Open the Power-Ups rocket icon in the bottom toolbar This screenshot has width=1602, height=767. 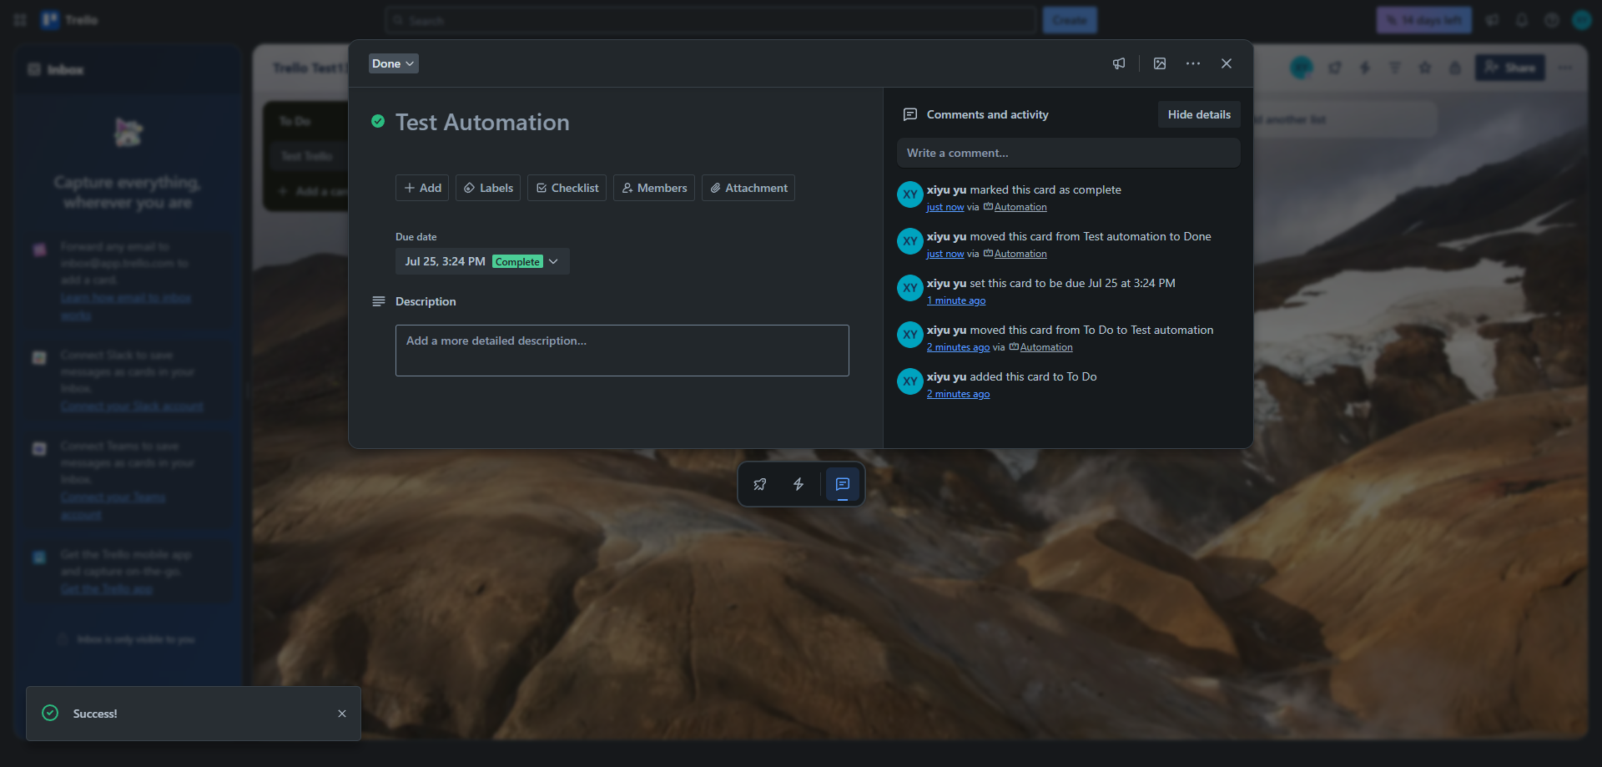(760, 484)
